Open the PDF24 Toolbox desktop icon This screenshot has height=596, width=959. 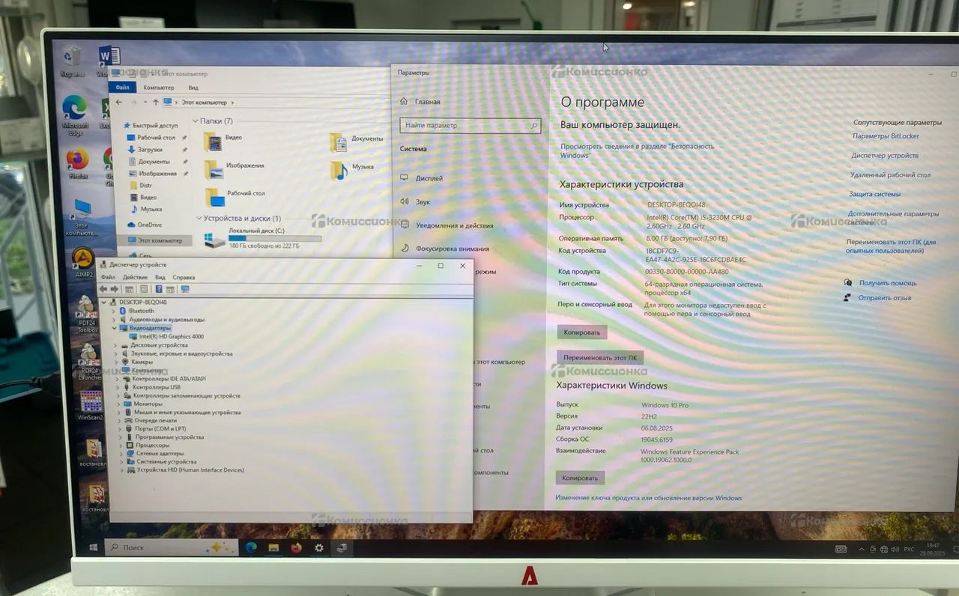point(88,314)
